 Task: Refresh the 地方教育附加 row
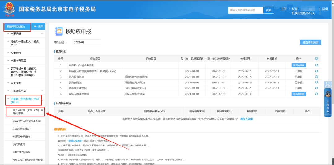(x=316, y=77)
